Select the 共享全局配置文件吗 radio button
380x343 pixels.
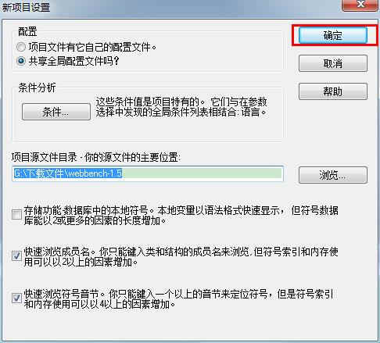21,61
